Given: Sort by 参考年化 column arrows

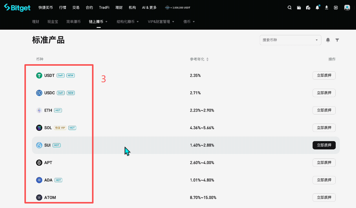Looking at the screenshot, I should pos(207,59).
